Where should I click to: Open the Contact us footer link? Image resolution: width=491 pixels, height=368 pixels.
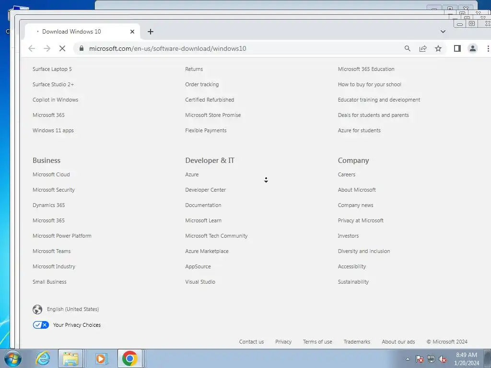pos(251,342)
